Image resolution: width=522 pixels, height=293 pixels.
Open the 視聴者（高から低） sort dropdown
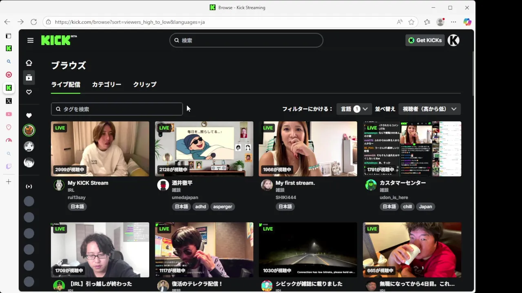click(x=429, y=109)
